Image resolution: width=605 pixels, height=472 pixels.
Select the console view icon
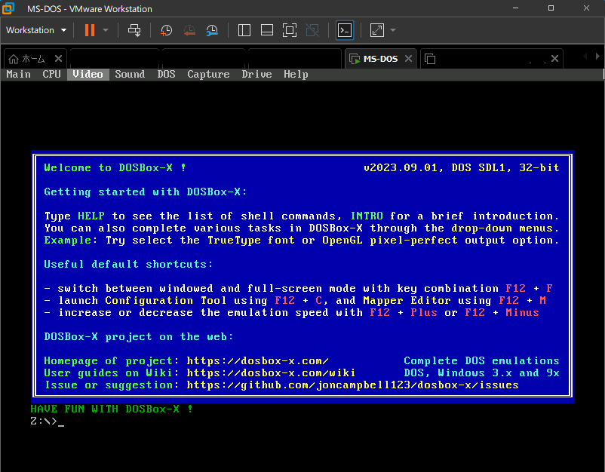click(344, 30)
